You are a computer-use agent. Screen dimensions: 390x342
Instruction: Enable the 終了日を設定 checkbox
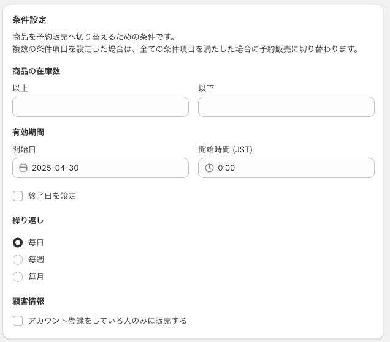[18, 196]
